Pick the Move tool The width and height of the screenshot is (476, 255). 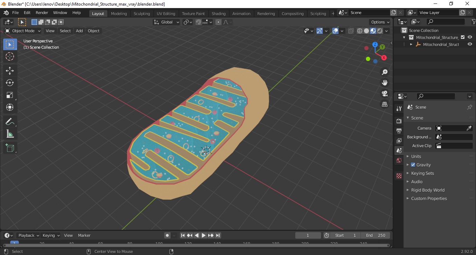point(10,71)
